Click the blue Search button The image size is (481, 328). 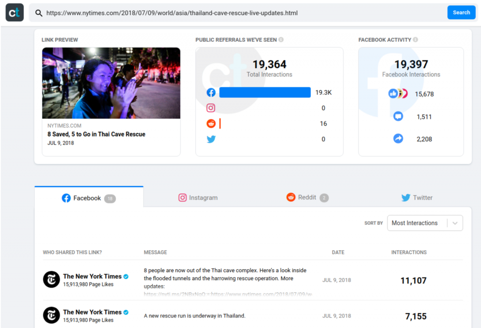pyautogui.click(x=461, y=13)
